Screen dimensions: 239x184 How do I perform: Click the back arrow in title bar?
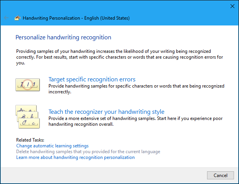(x=6, y=18)
